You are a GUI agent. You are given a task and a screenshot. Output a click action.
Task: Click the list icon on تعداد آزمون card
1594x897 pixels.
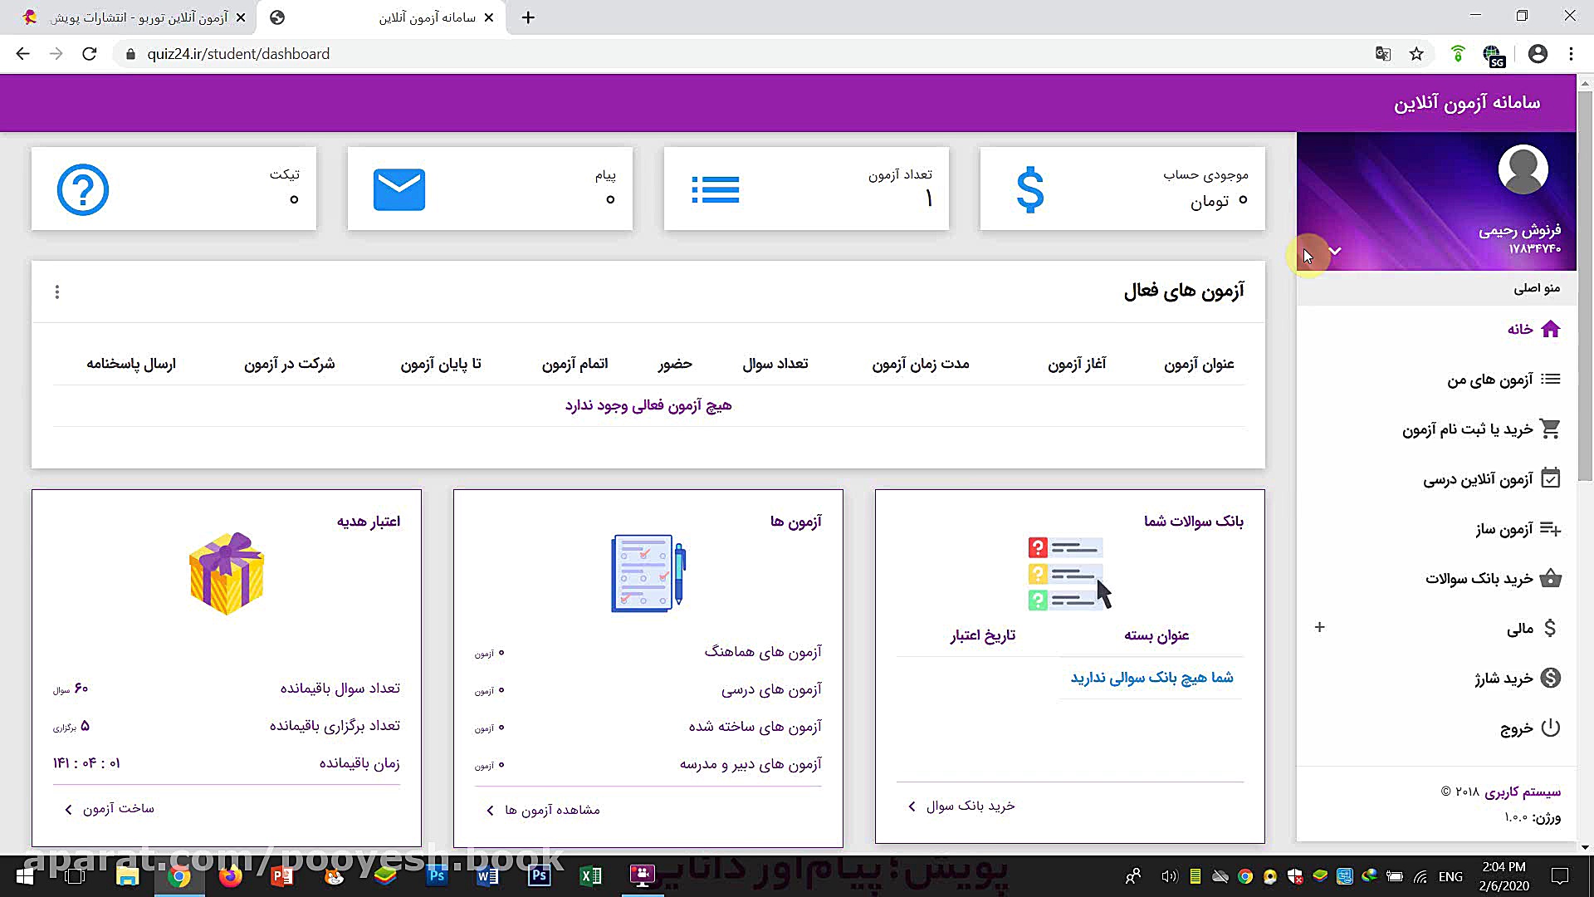(x=716, y=189)
